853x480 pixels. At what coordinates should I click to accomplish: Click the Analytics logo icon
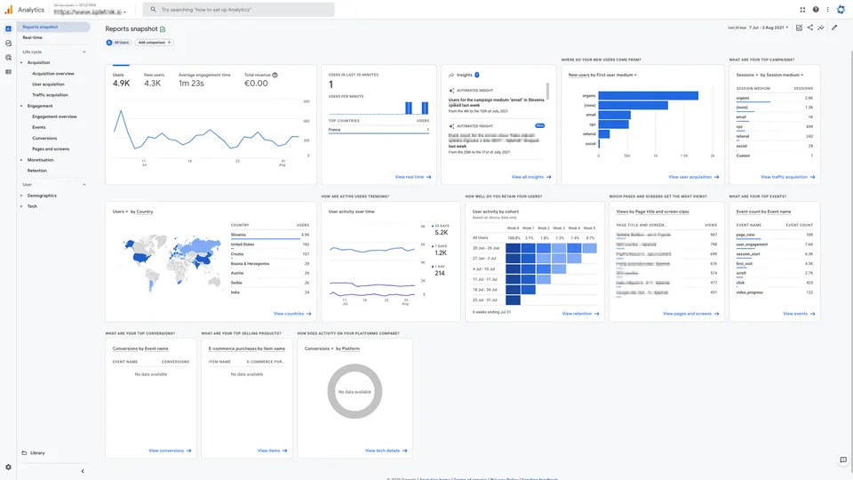click(x=8, y=10)
